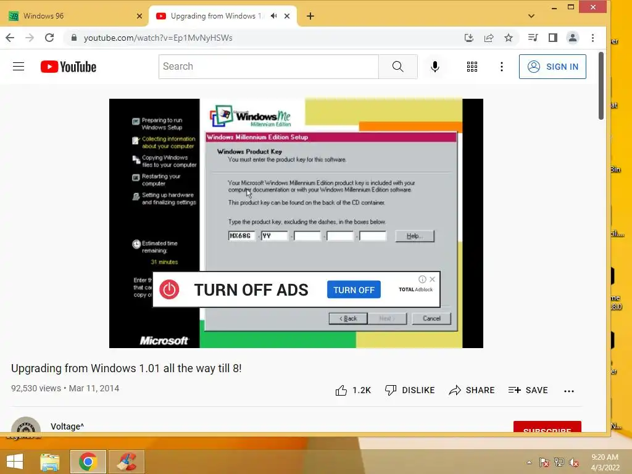
Task: Click the address bar URL
Action: pos(157,38)
